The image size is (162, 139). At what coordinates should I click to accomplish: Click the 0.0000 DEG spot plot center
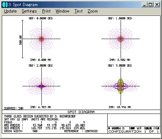pyautogui.click(x=41, y=39)
